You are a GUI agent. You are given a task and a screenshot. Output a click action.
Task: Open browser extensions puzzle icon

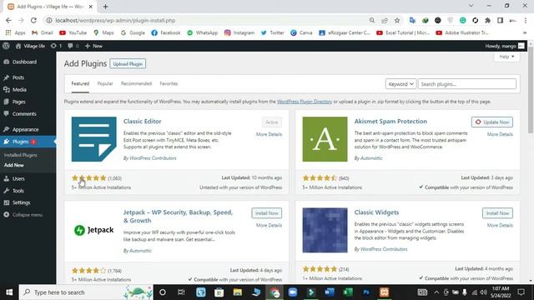(487, 20)
